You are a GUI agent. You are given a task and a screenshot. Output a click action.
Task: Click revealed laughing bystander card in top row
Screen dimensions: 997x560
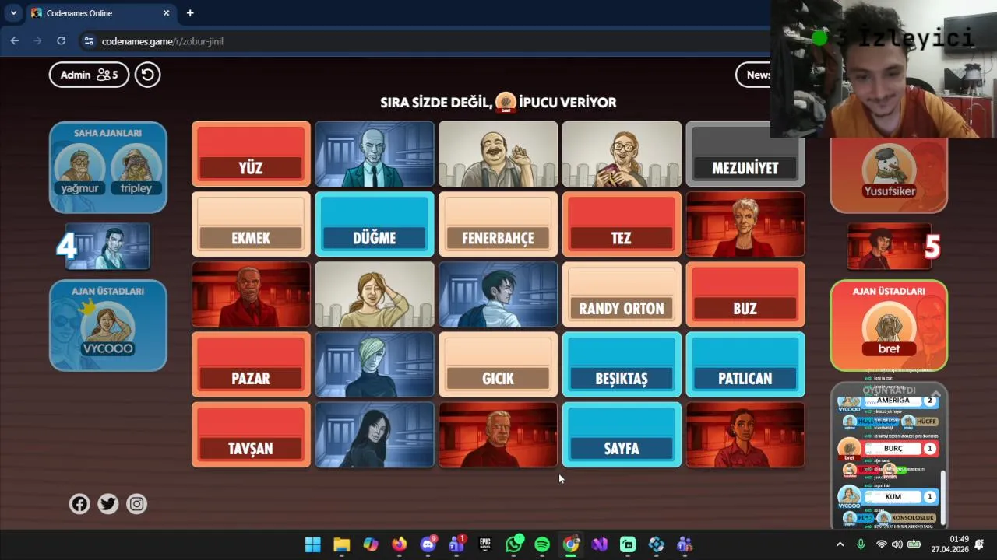click(x=498, y=154)
